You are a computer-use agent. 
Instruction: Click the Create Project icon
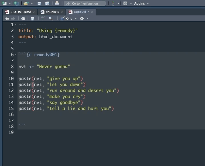point(17,3)
